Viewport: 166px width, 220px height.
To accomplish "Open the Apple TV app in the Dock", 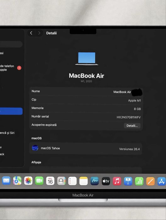I will (106, 181).
